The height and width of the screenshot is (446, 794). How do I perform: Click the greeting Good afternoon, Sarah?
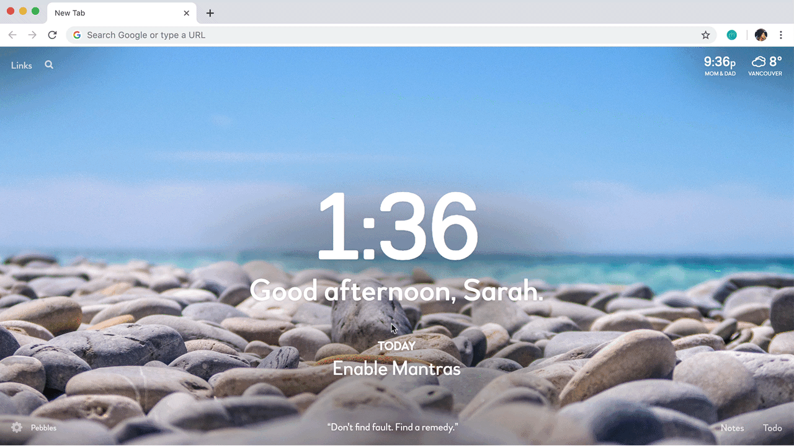click(396, 290)
